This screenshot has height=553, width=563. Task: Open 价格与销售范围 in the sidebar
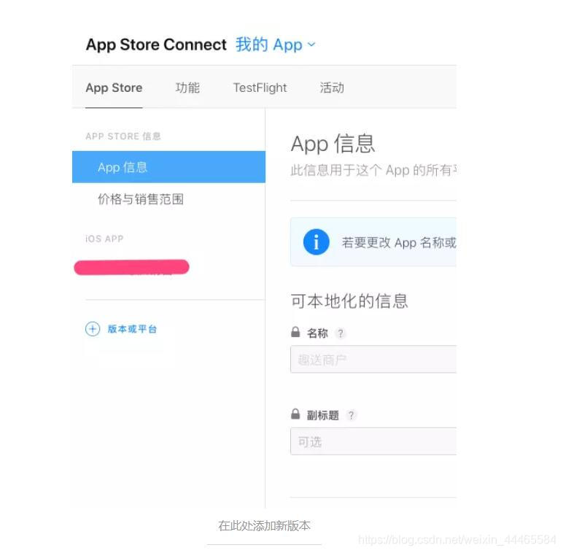(141, 199)
